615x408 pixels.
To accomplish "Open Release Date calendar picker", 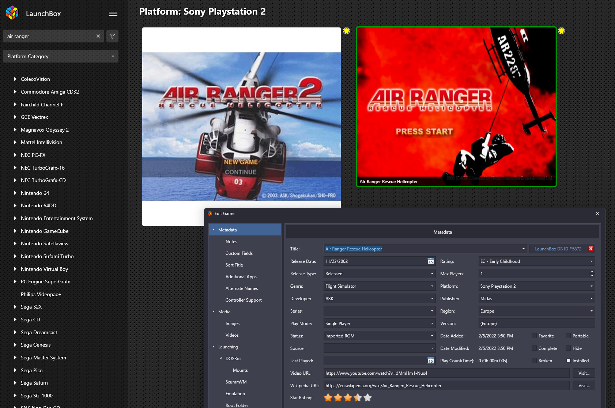I will coord(431,261).
